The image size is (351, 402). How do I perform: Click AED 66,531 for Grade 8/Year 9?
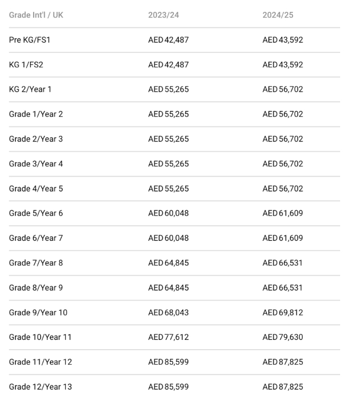282,288
